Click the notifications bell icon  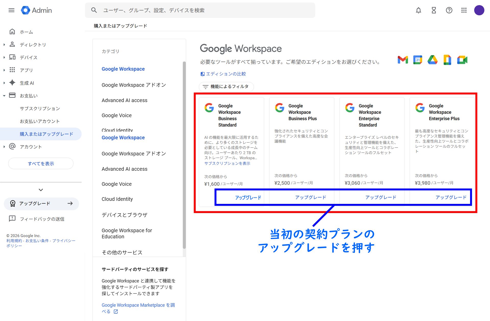[x=418, y=10]
